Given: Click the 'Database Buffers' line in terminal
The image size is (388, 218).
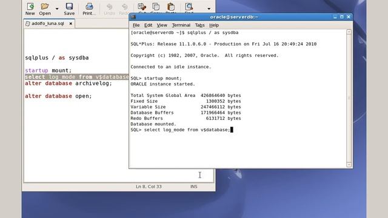Looking at the screenshot, I should pos(186,113).
